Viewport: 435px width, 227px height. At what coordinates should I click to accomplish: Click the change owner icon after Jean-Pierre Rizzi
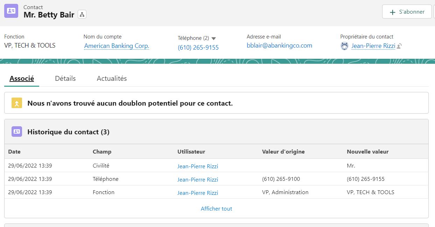coord(399,46)
